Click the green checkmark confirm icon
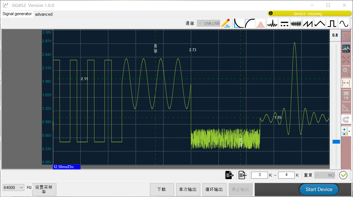The height and width of the screenshot is (197, 353). coord(343,175)
